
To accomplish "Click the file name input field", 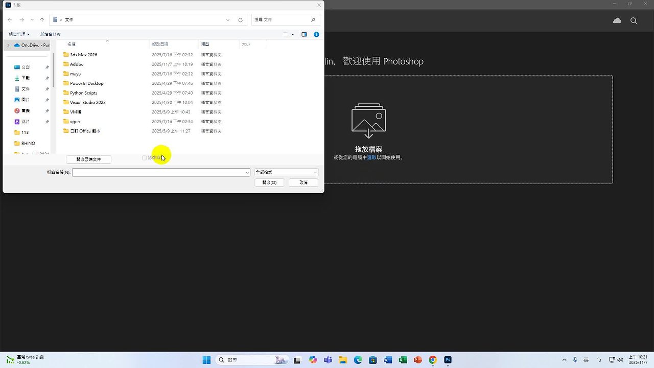I will click(x=158, y=173).
